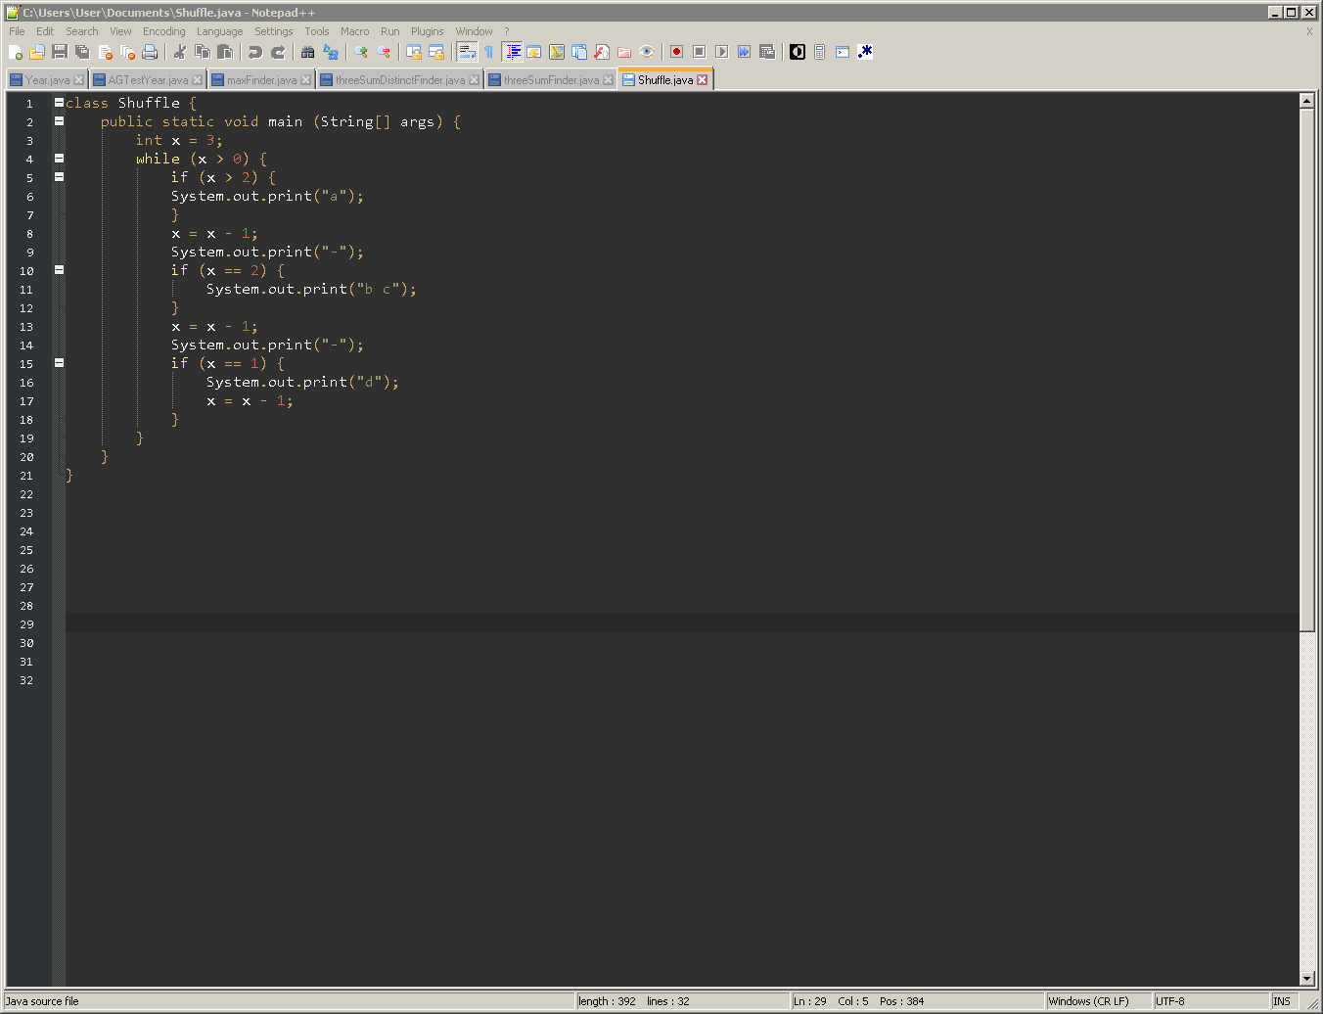This screenshot has width=1323, height=1014.
Task: Collapse if (x > 2) fold marker
Action: (59, 177)
